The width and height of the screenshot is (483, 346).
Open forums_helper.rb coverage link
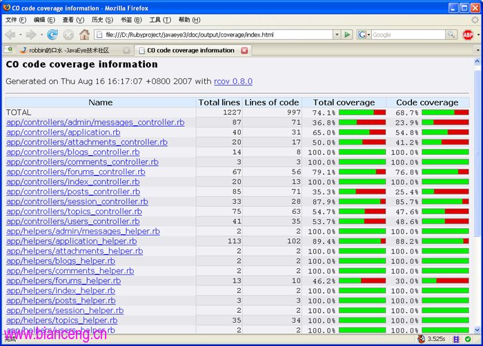click(x=63, y=281)
